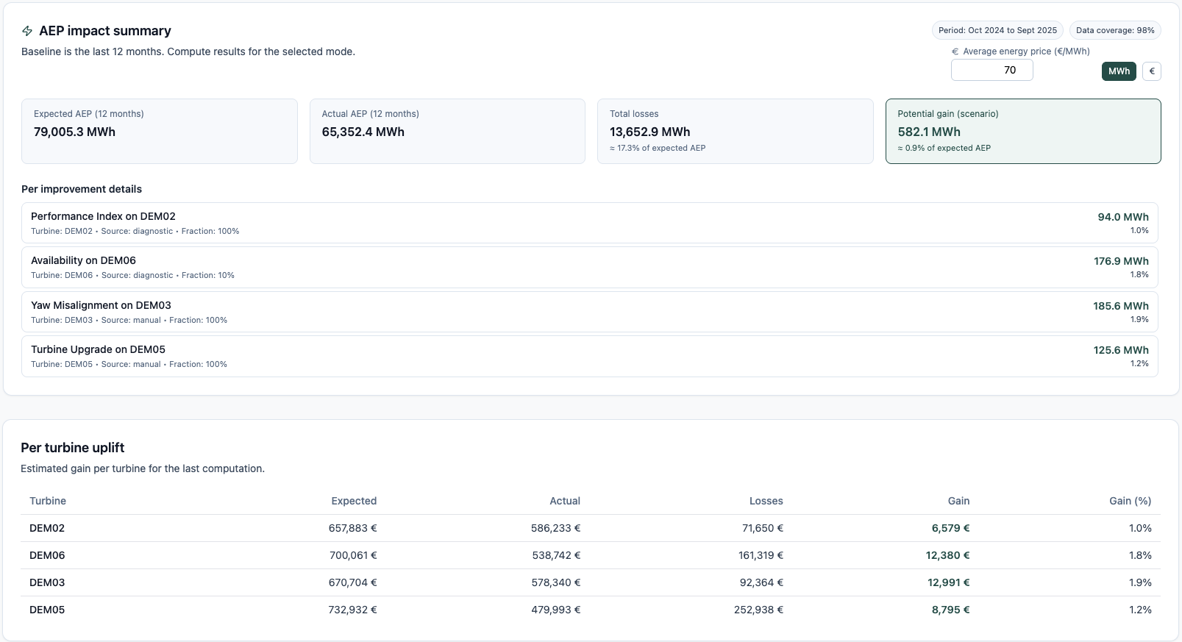Switch units to € currency
This screenshot has height=642, width=1182.
point(1151,71)
